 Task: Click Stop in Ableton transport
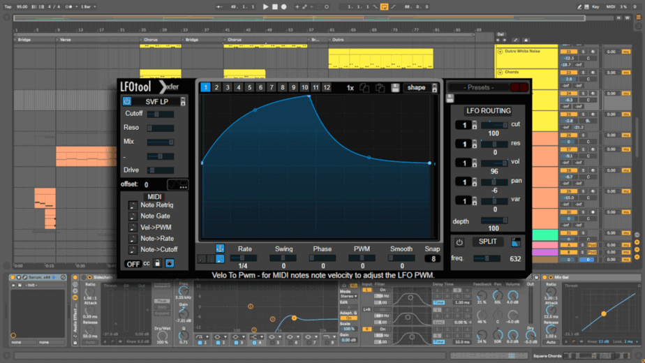tap(275, 6)
